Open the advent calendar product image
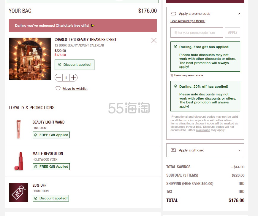Image resolution: width=258 pixels, height=216 pixels. [x=30, y=59]
